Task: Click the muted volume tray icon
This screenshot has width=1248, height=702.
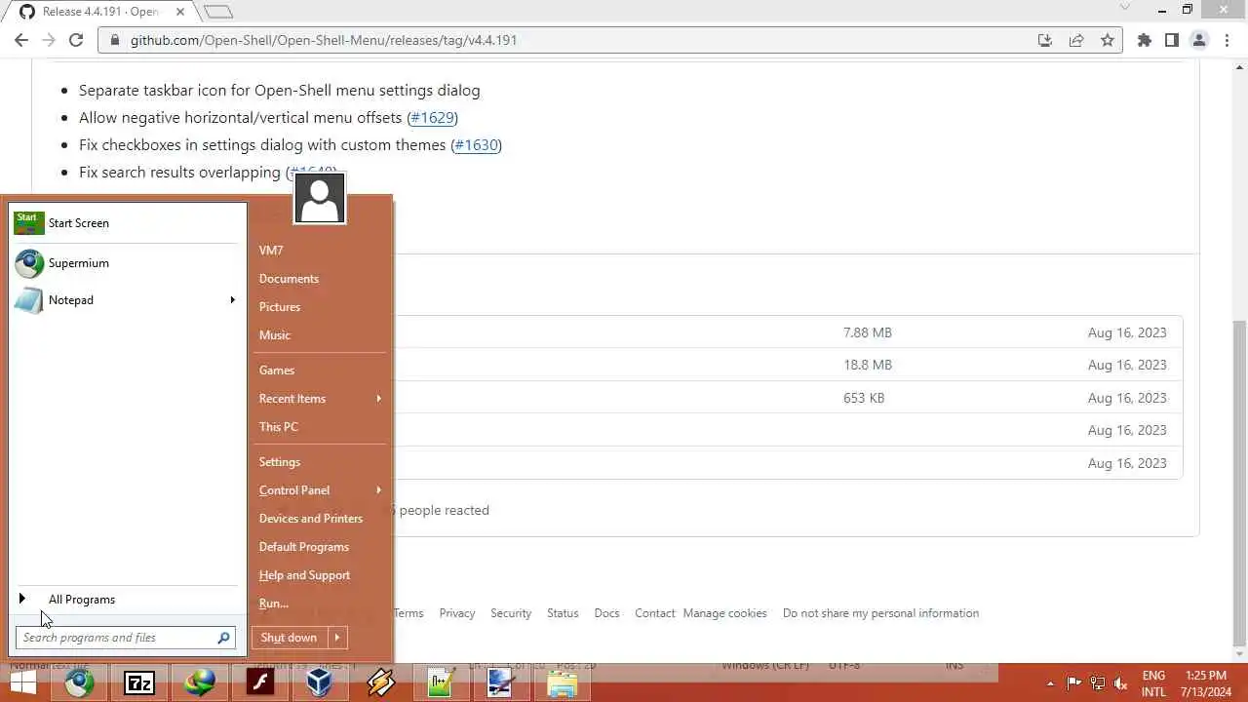Action: coord(1122,683)
